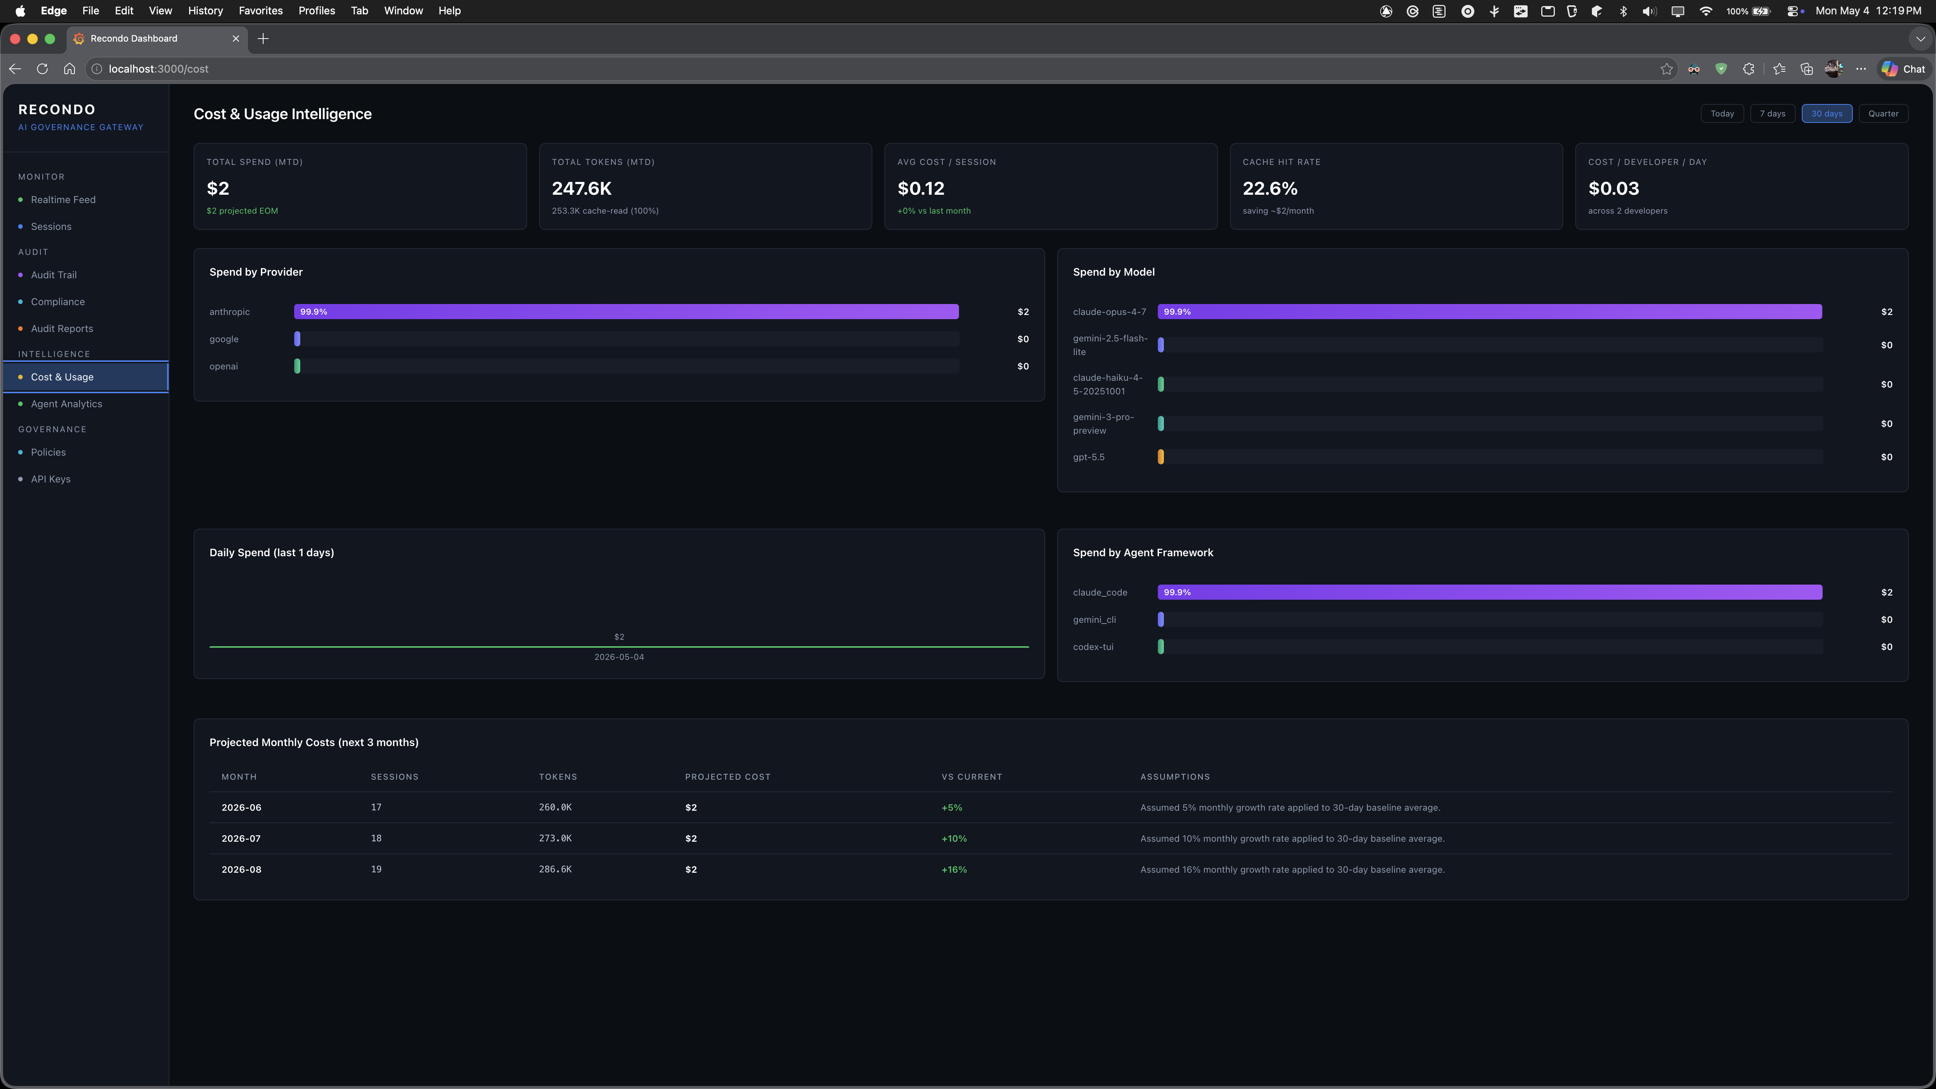Expand the tab search chevron
The width and height of the screenshot is (1936, 1089).
pyautogui.click(x=1920, y=39)
